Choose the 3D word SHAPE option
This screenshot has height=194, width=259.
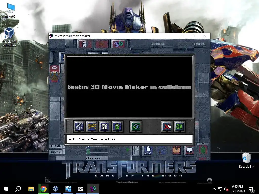92,127
